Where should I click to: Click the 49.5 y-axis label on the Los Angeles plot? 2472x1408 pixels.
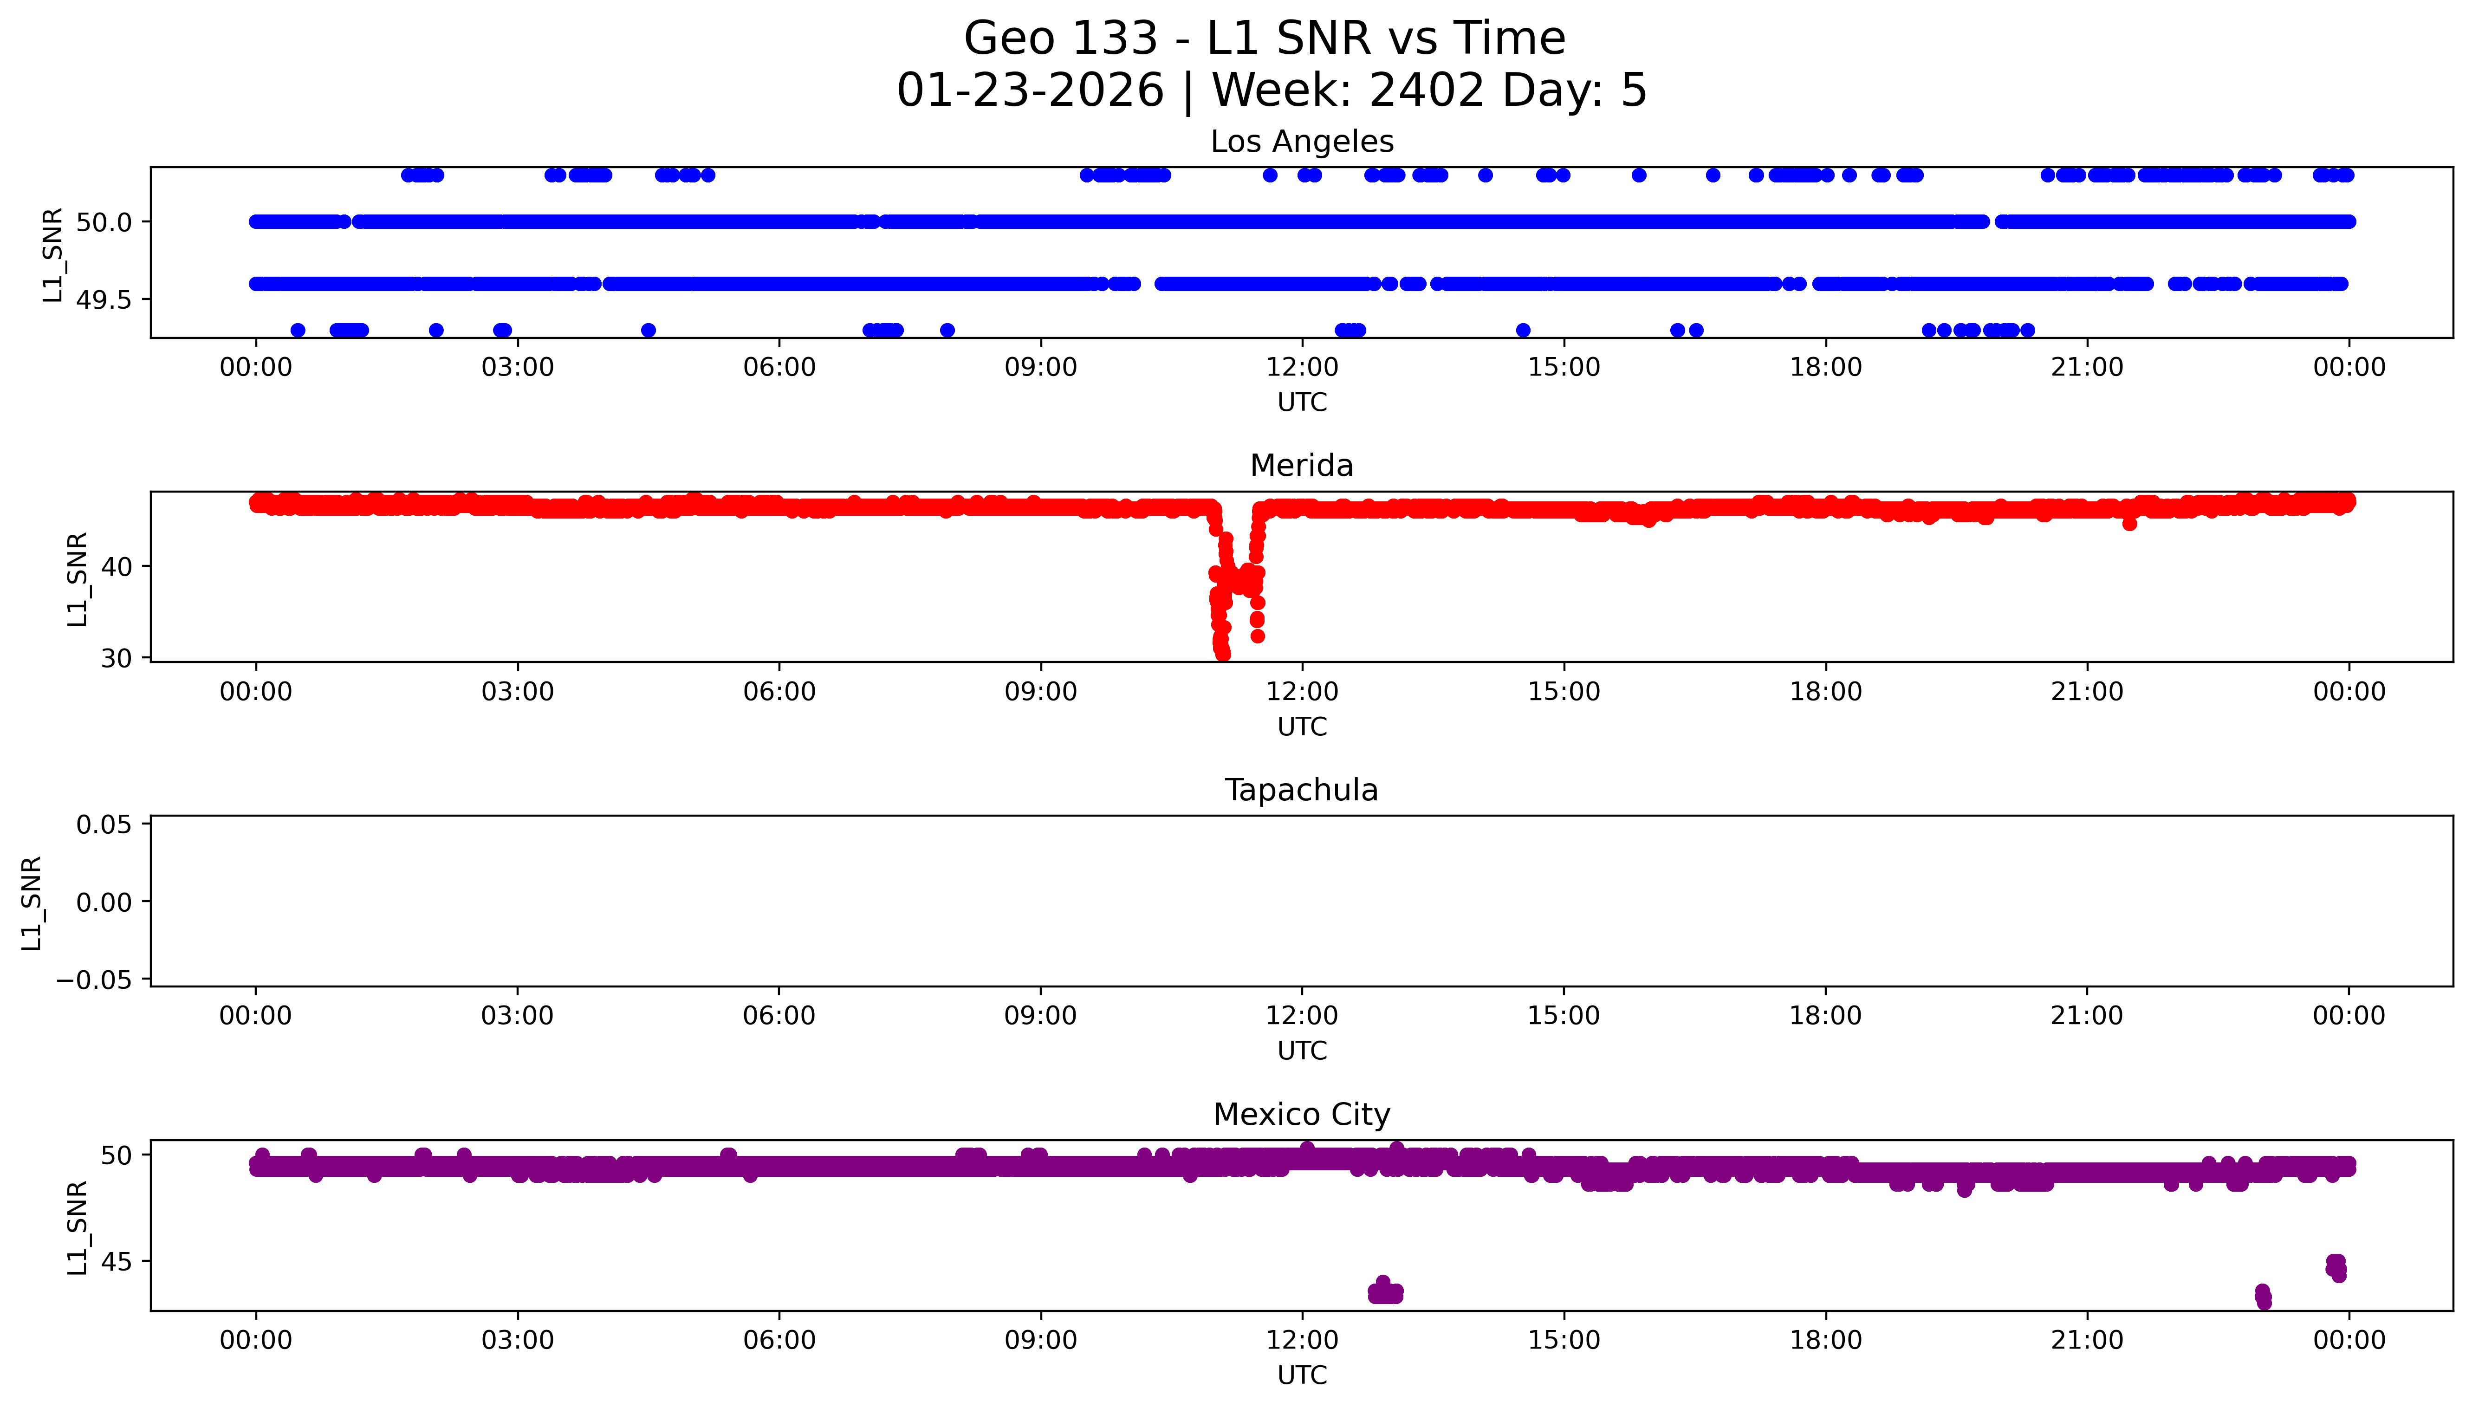[104, 301]
